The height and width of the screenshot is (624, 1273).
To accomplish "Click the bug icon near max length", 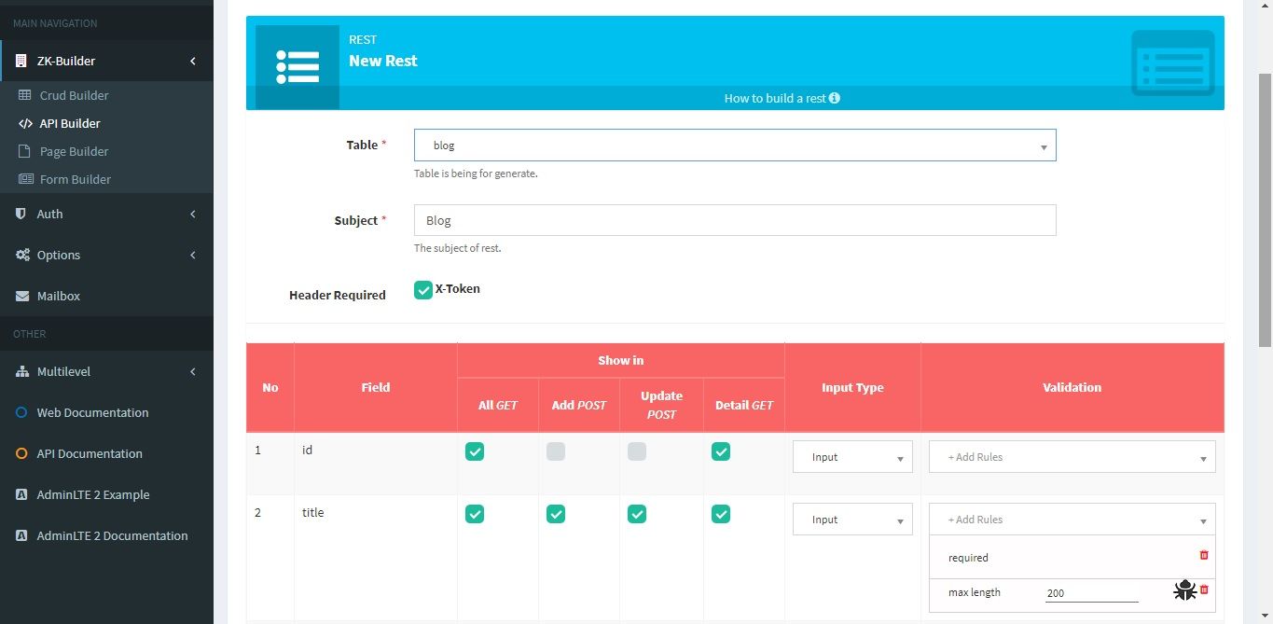I will coord(1184,589).
